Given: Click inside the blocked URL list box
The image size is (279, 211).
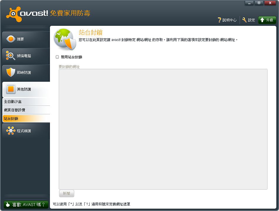Looking at the screenshot, I should click(x=163, y=129).
